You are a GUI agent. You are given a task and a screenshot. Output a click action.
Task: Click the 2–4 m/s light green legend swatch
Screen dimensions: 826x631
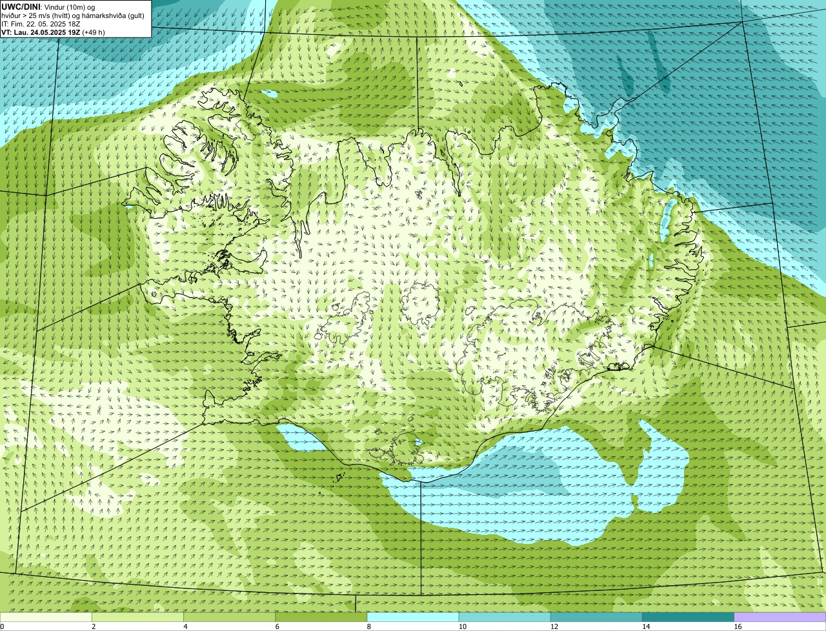tap(137, 617)
